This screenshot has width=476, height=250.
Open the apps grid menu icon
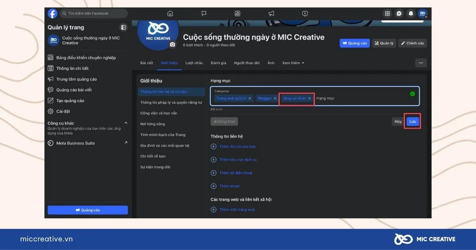pyautogui.click(x=387, y=13)
